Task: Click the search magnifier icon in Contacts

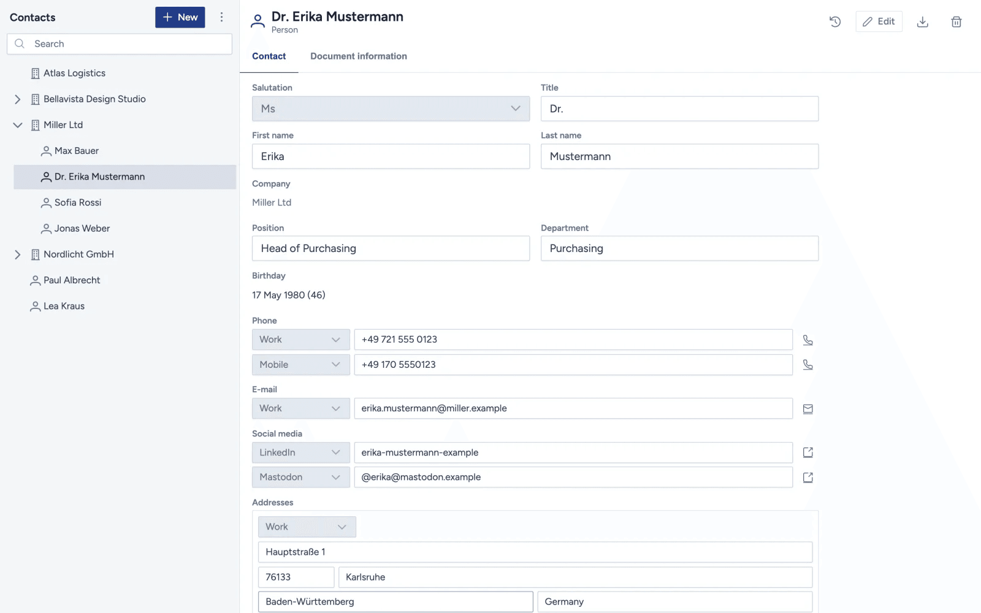Action: coord(20,44)
